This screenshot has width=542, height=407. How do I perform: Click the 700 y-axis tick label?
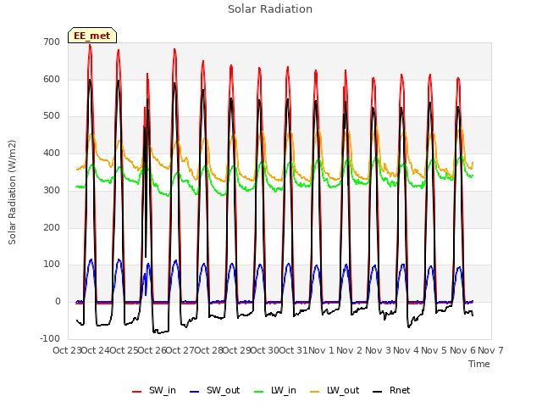[52, 42]
